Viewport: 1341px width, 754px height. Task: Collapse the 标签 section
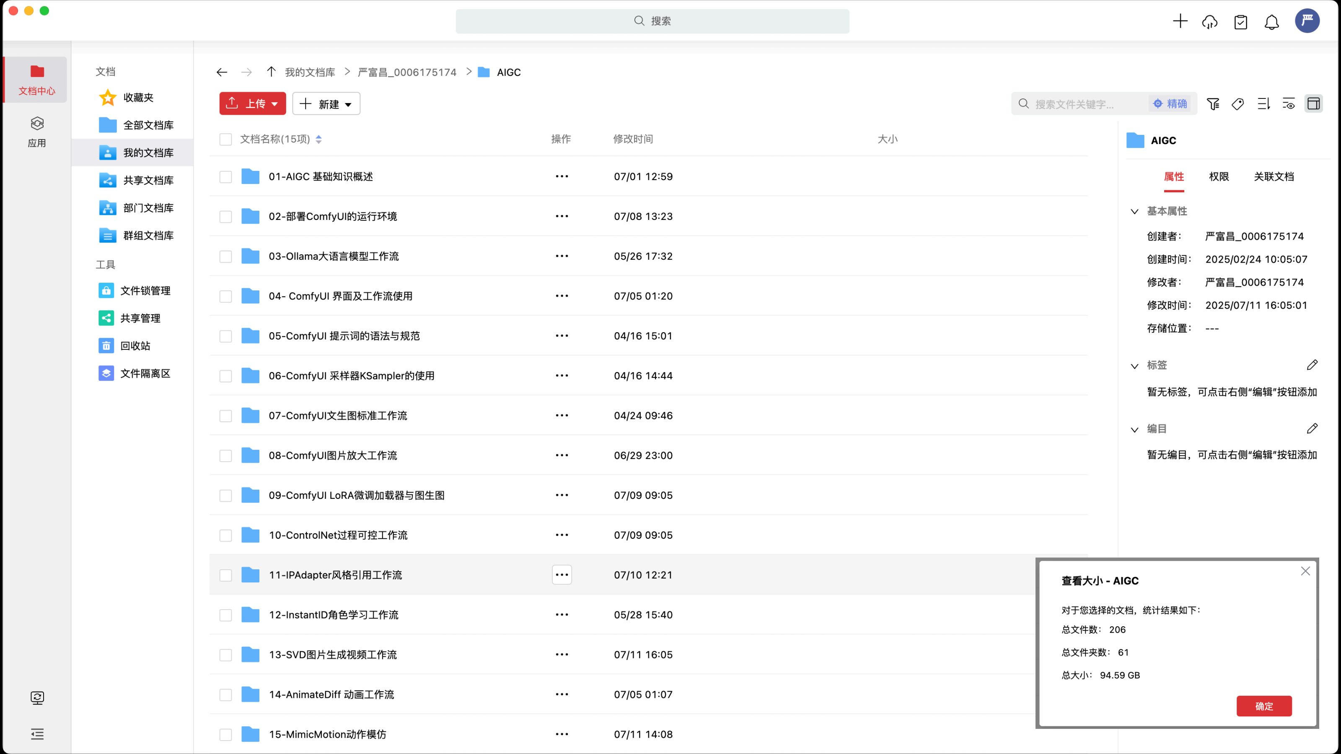pyautogui.click(x=1134, y=366)
